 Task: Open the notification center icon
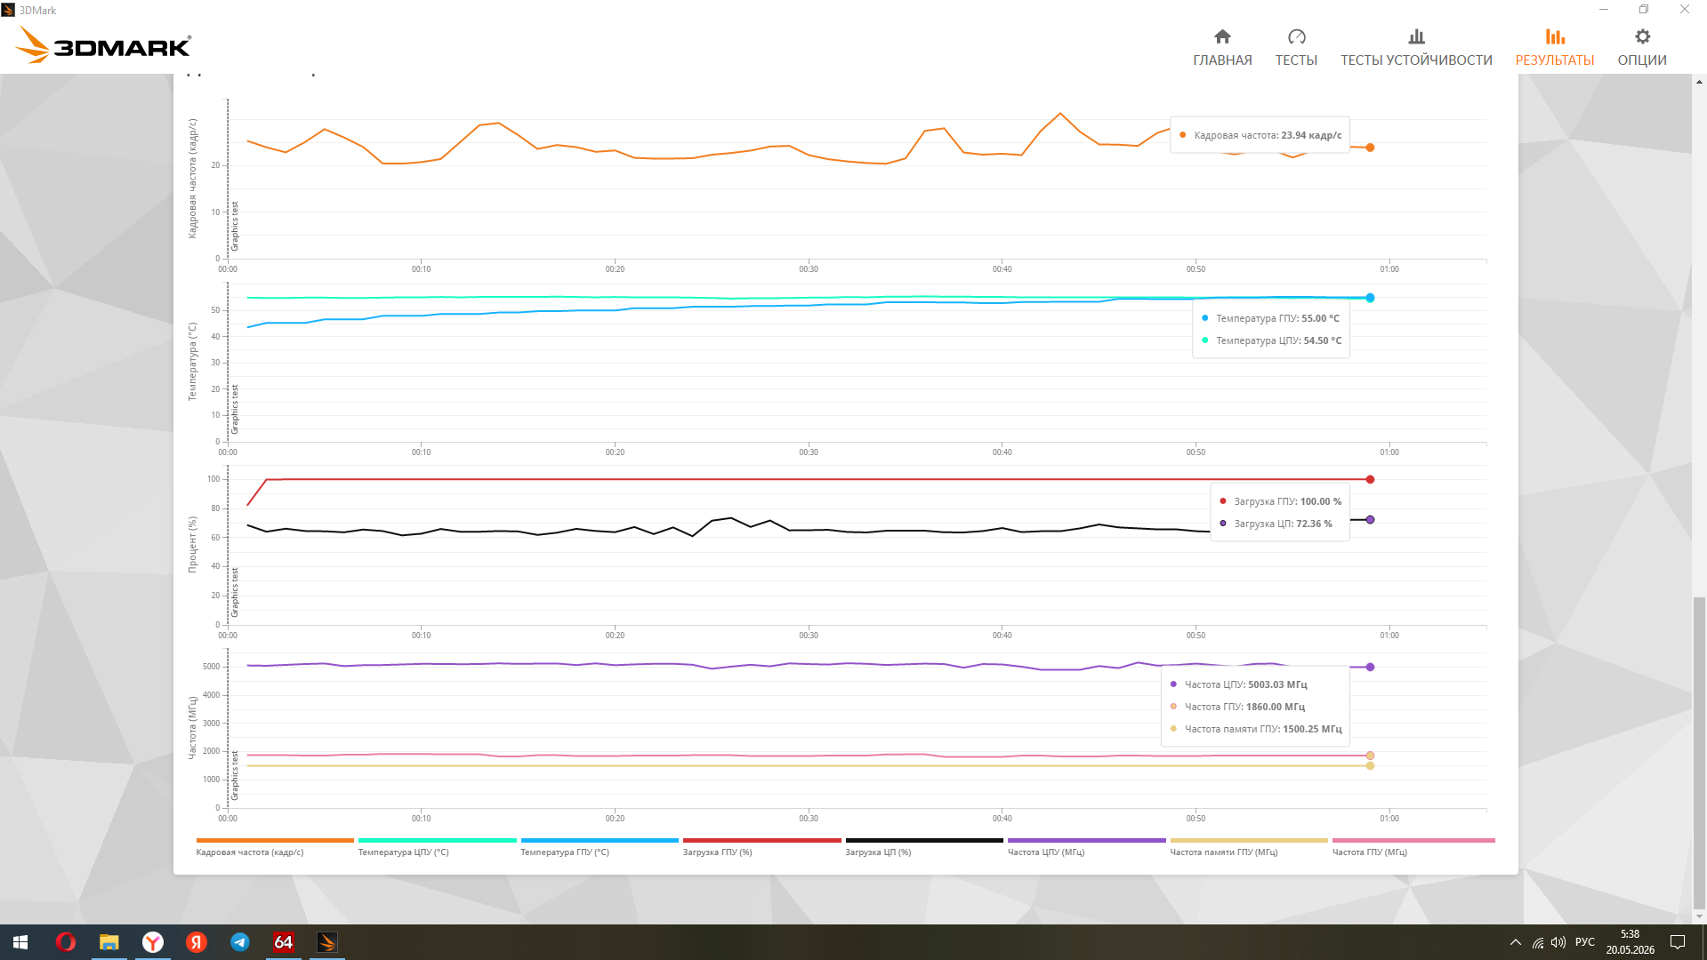pyautogui.click(x=1678, y=942)
